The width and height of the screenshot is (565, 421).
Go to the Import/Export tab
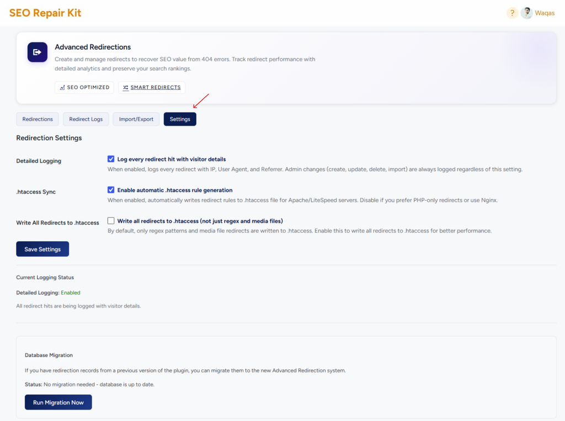pyautogui.click(x=136, y=119)
